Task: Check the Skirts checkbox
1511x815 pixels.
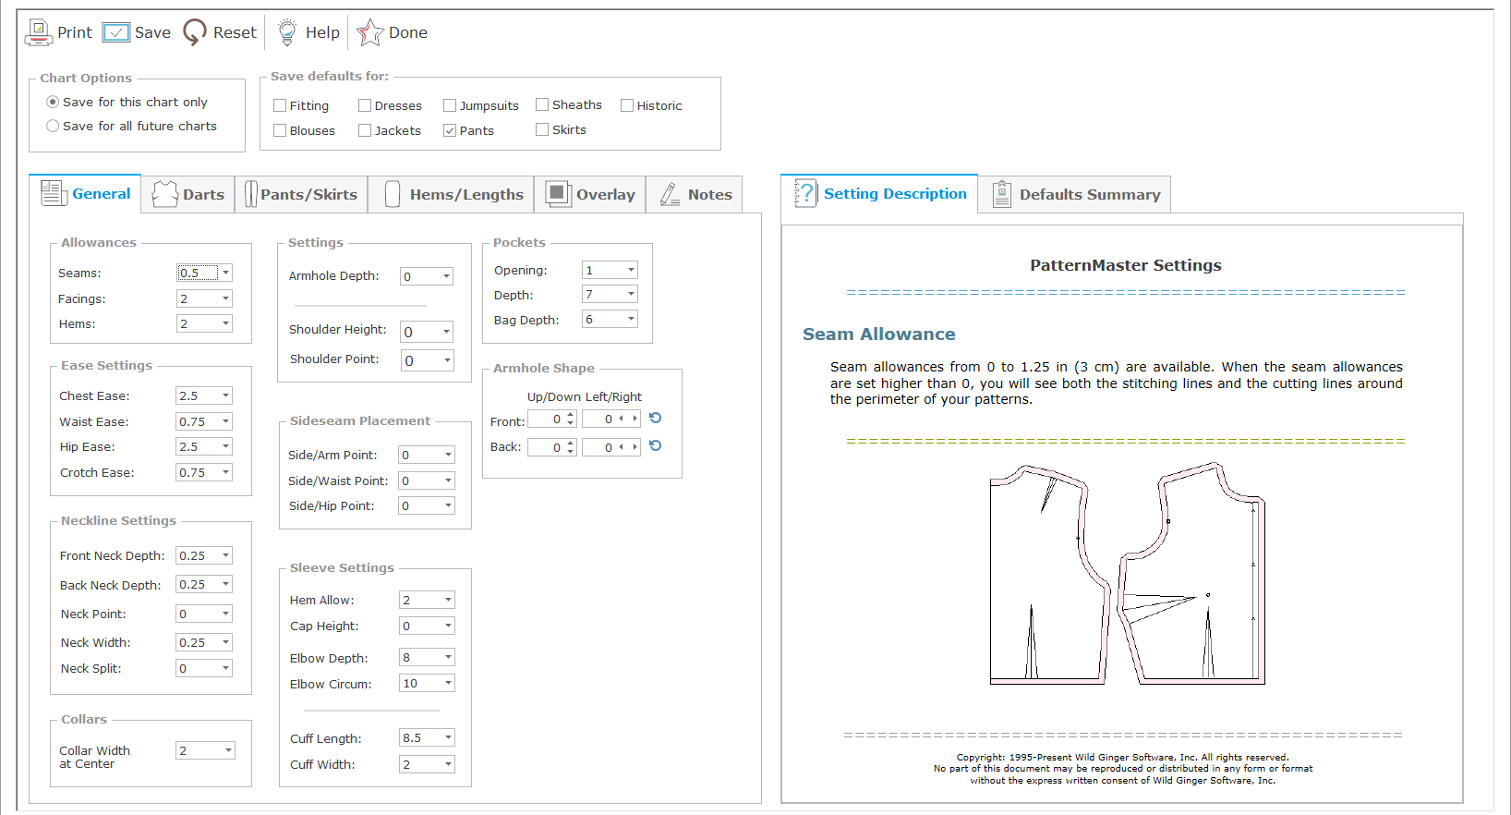Action: pos(542,129)
